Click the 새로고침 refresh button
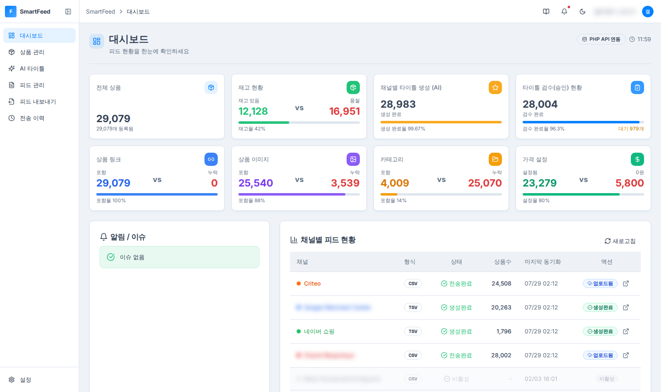661x392 pixels. point(620,241)
